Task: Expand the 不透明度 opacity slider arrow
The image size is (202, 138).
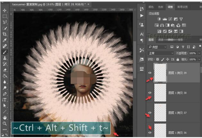Action: [x=199, y=53]
